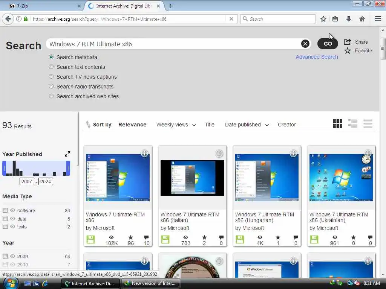386x289 pixels.
Task: Edit the 2007 start year box
Action: [x=27, y=181]
